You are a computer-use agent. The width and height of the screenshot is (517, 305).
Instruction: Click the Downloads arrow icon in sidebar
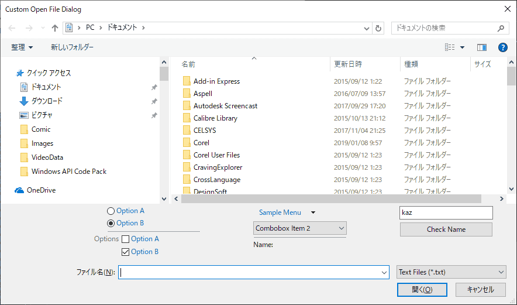(x=24, y=101)
